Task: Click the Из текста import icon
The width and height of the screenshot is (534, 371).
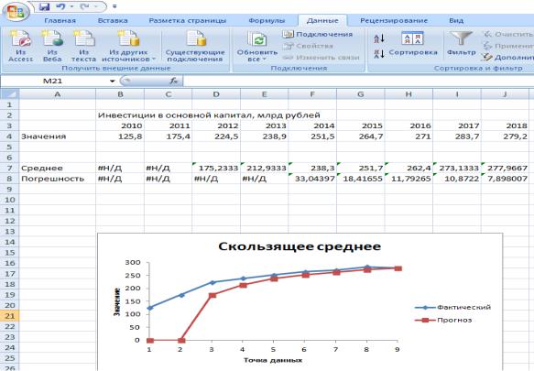Action: tap(83, 38)
